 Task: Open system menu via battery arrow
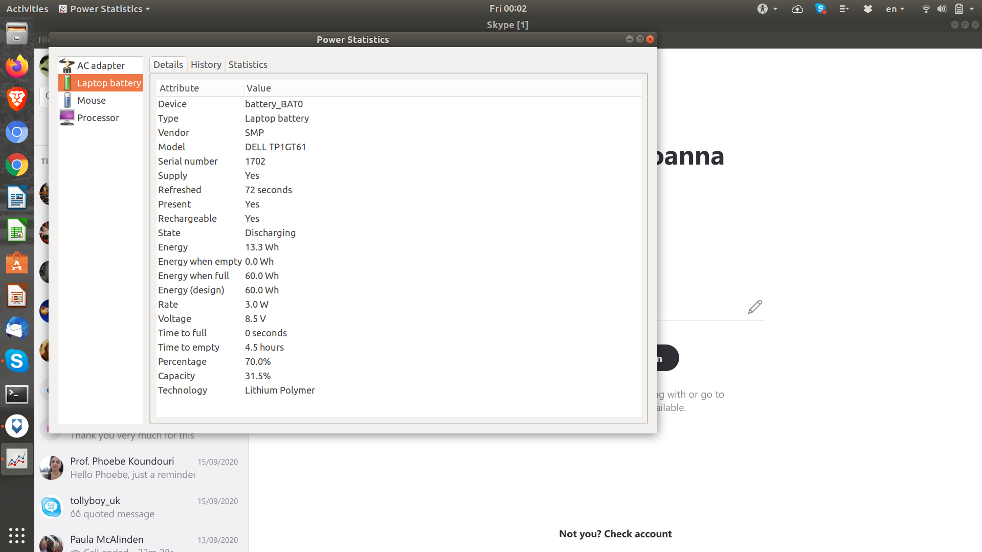971,9
